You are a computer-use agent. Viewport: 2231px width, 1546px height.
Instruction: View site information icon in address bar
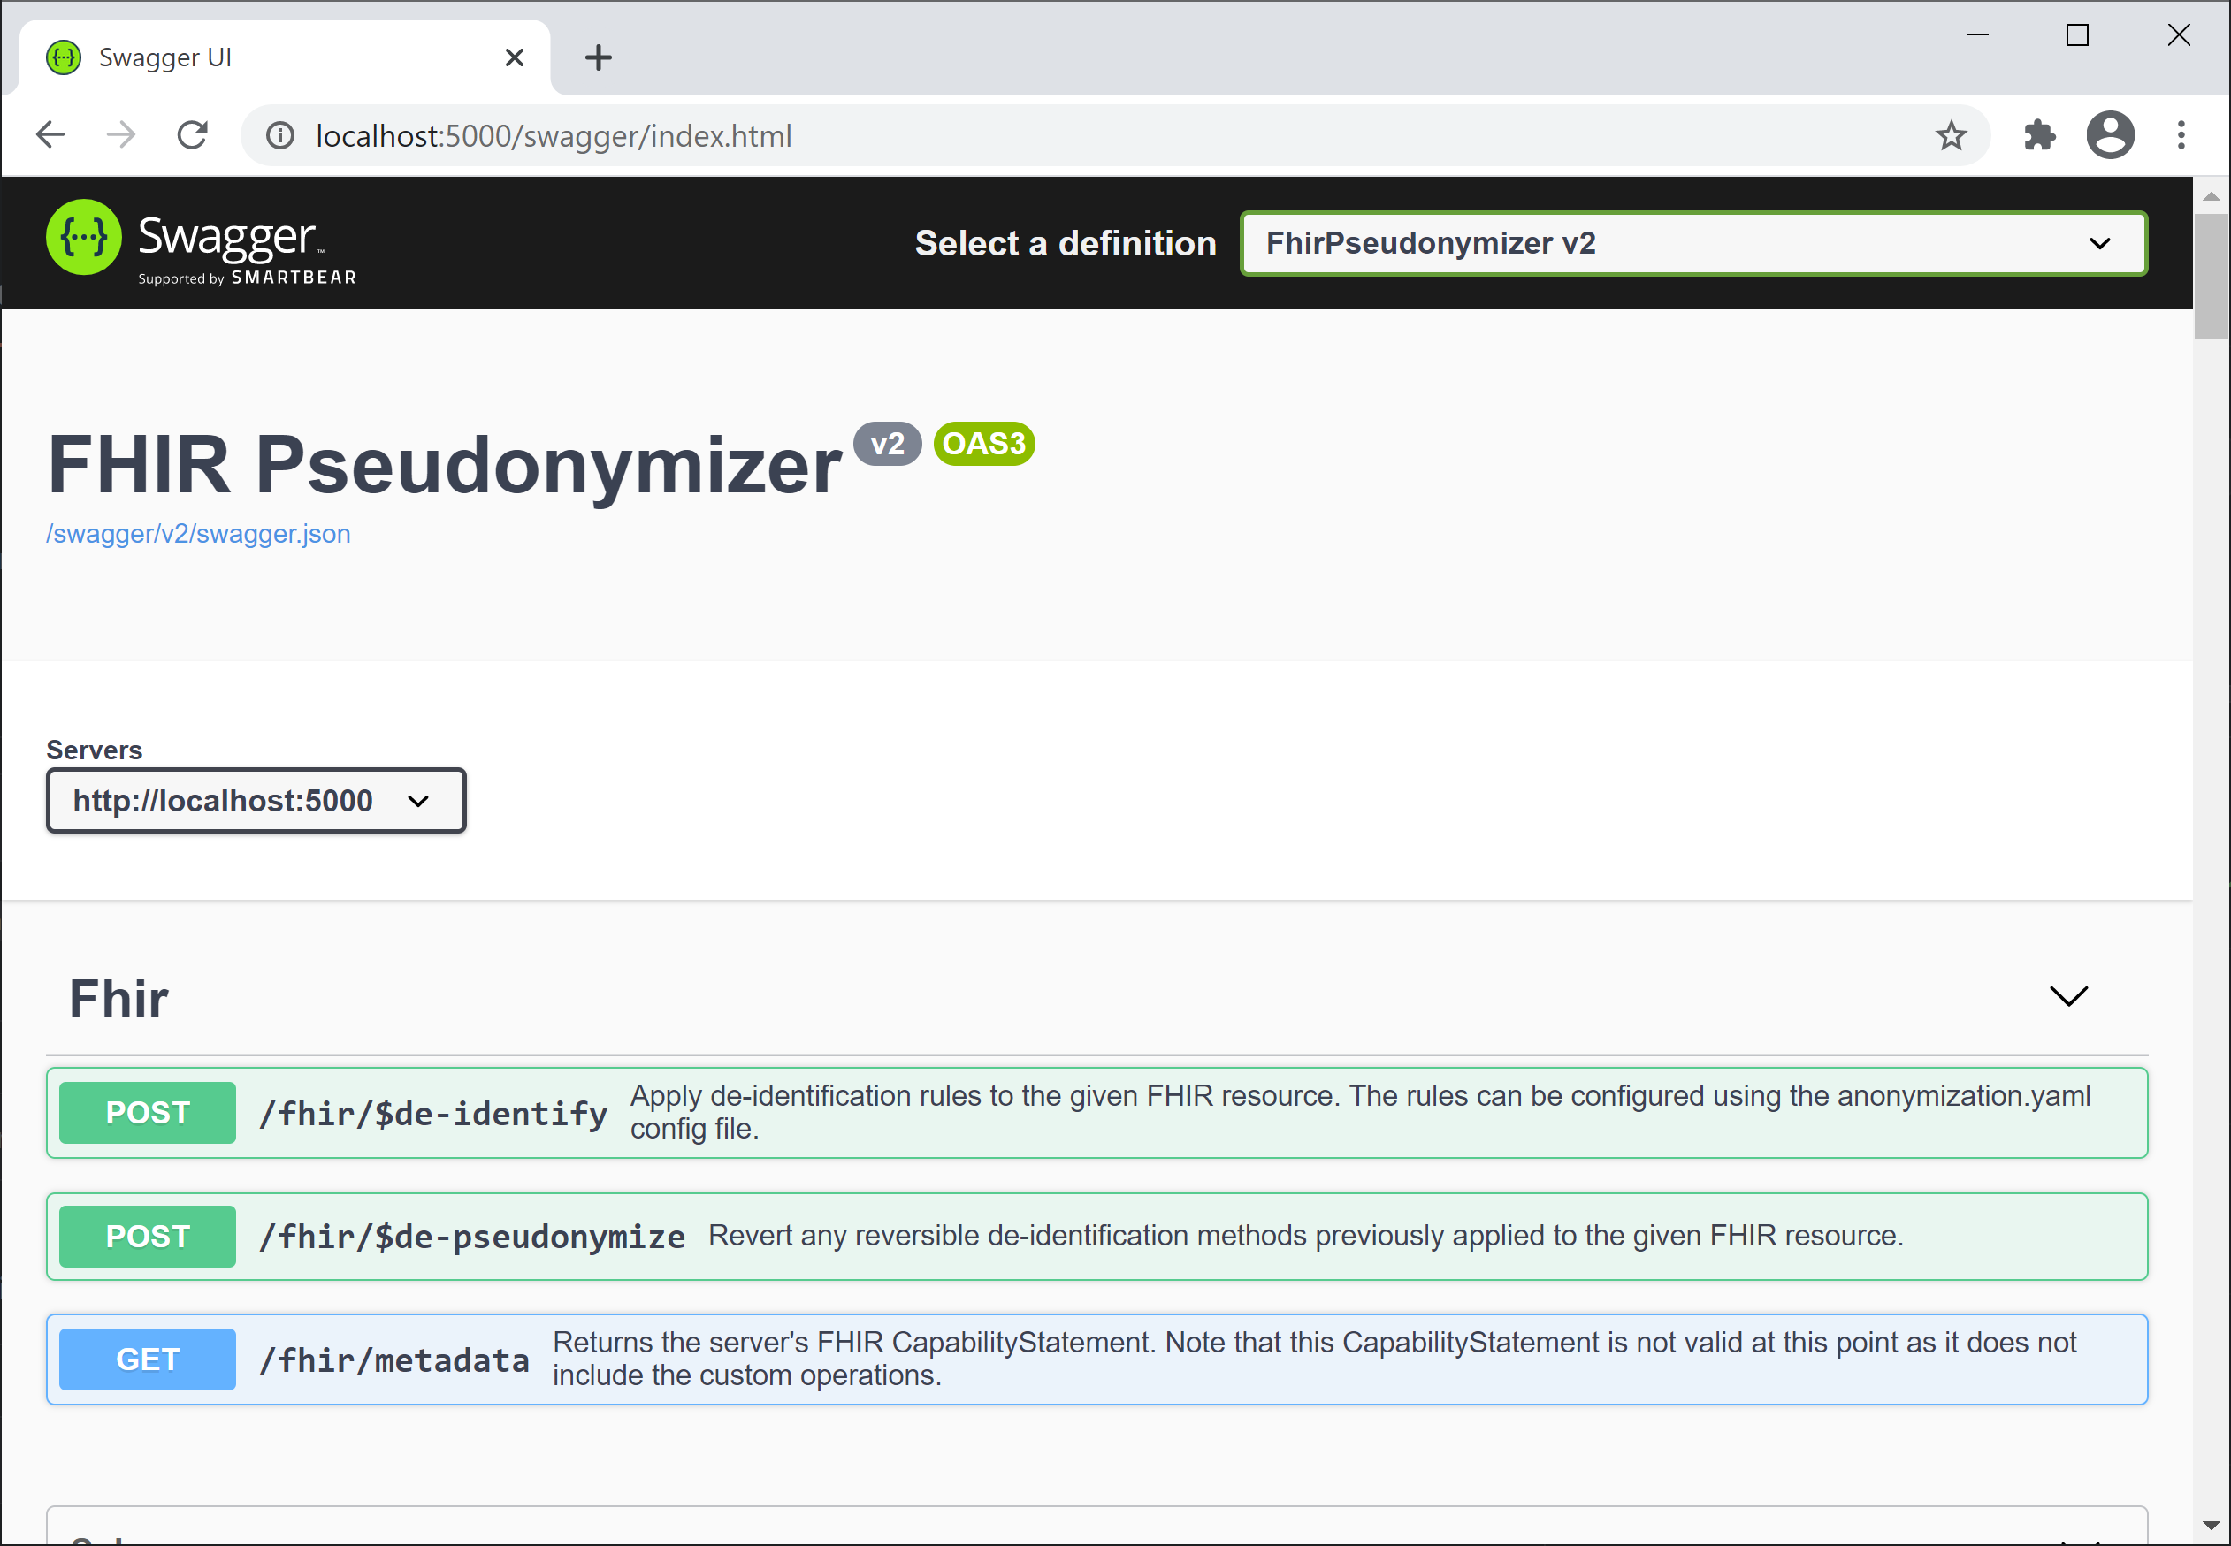point(280,135)
